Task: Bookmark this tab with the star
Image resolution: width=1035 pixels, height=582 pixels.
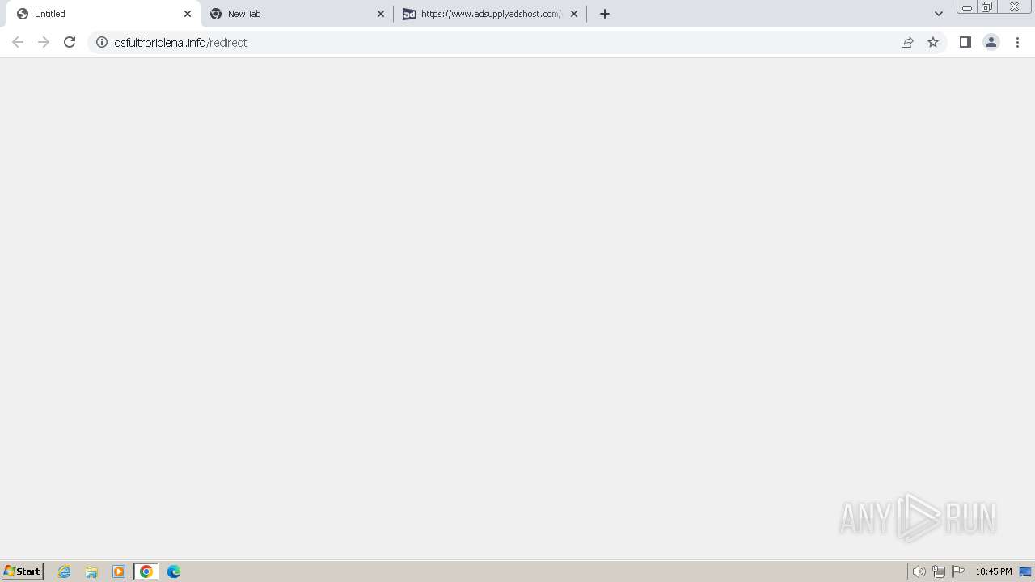Action: (x=933, y=42)
